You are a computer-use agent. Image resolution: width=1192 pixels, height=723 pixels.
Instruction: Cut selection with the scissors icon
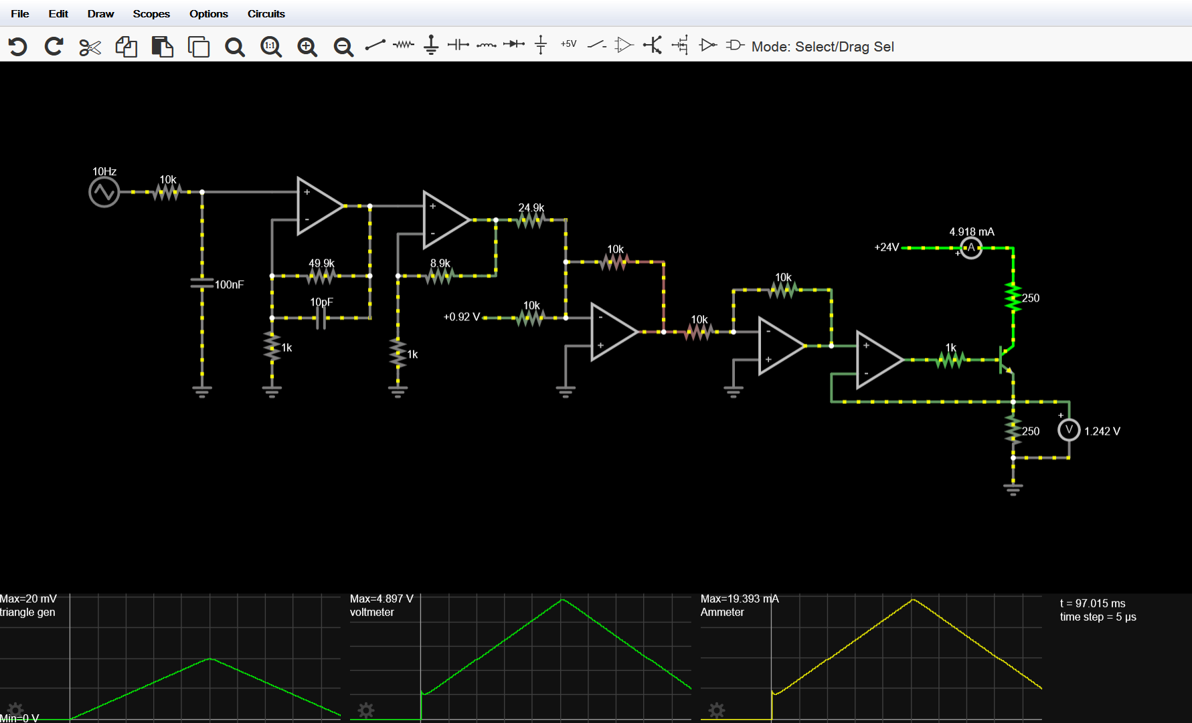tap(90, 47)
